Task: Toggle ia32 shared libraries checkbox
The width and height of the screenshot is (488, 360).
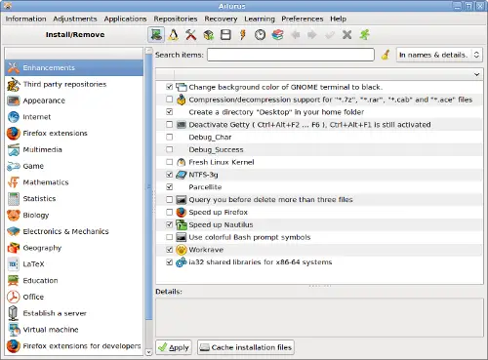Action: pos(169,261)
